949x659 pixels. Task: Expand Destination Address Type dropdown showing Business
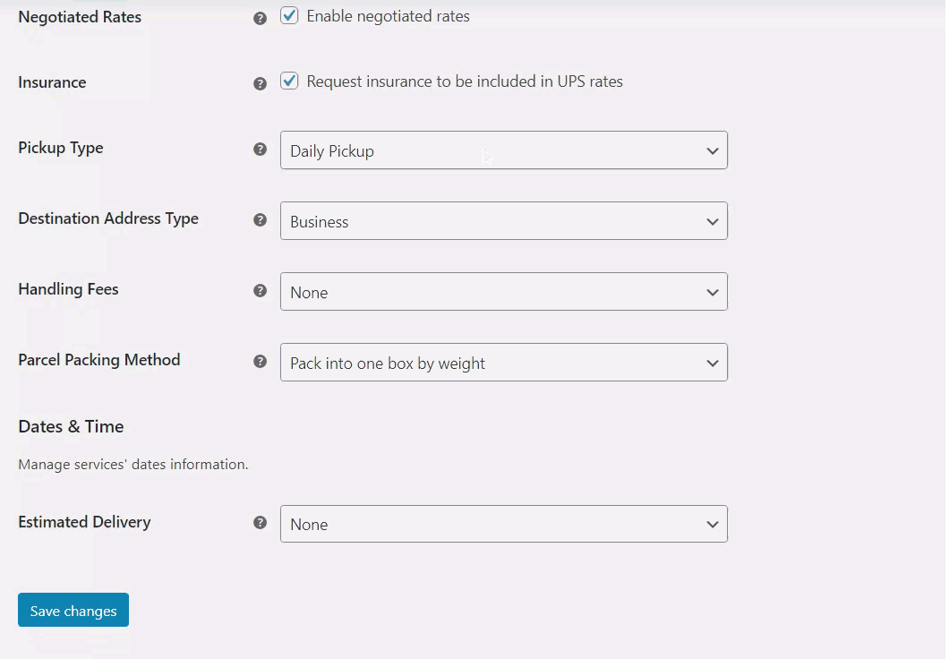[503, 221]
